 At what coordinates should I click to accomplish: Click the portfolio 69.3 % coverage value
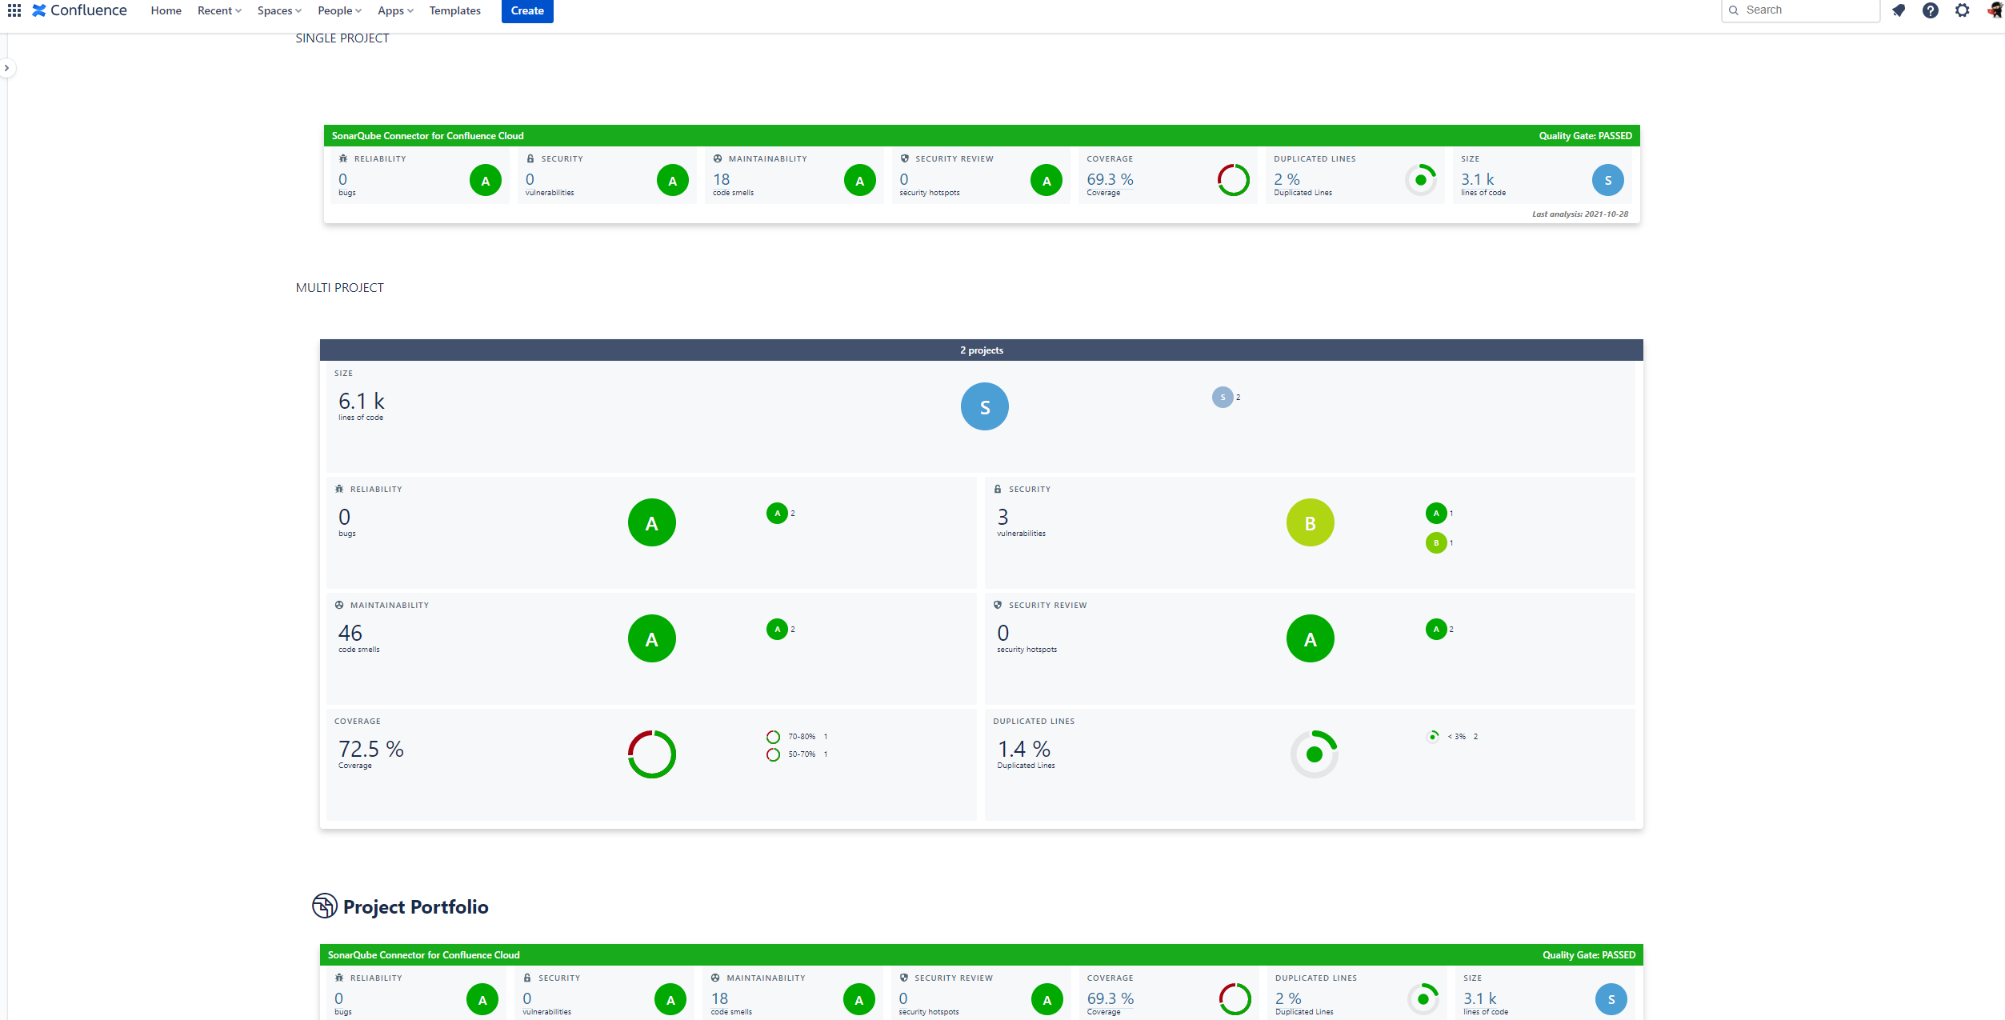pyautogui.click(x=1111, y=998)
